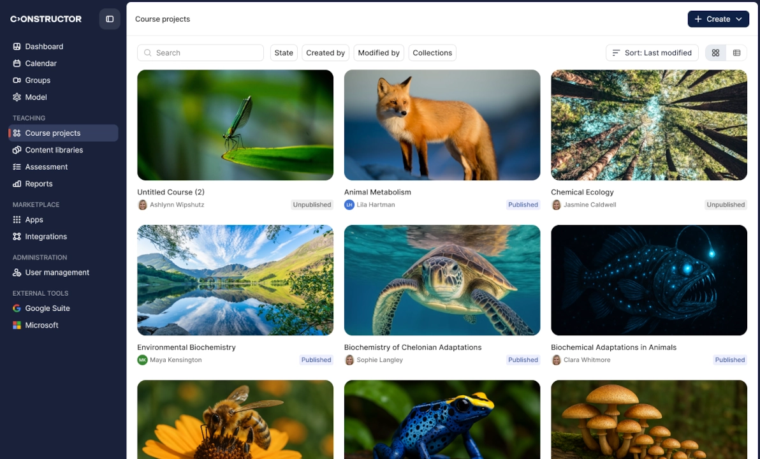Image resolution: width=760 pixels, height=459 pixels.
Task: Click Unpublished badge on Untitled Course (2)
Action: click(x=312, y=205)
